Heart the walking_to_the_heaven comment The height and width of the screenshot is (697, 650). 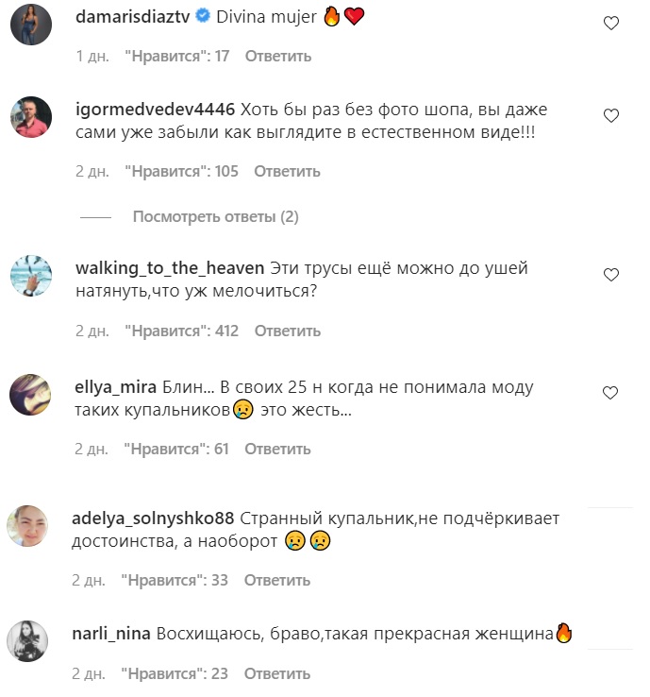[610, 275]
